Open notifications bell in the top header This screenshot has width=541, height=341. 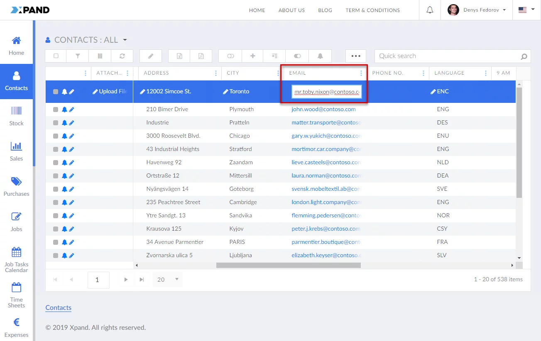pyautogui.click(x=430, y=10)
